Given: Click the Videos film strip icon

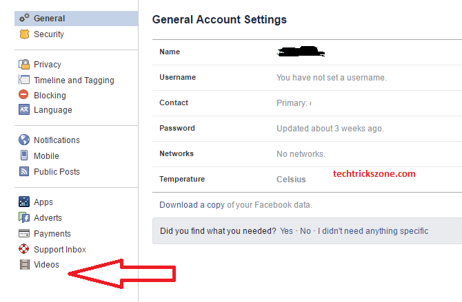Looking at the screenshot, I should 24,265.
